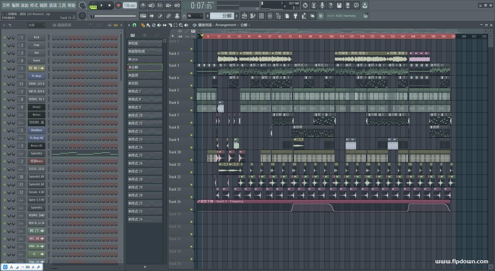Adjust the main volume slider under transport
This screenshot has height=271, width=495.
tap(114, 16)
